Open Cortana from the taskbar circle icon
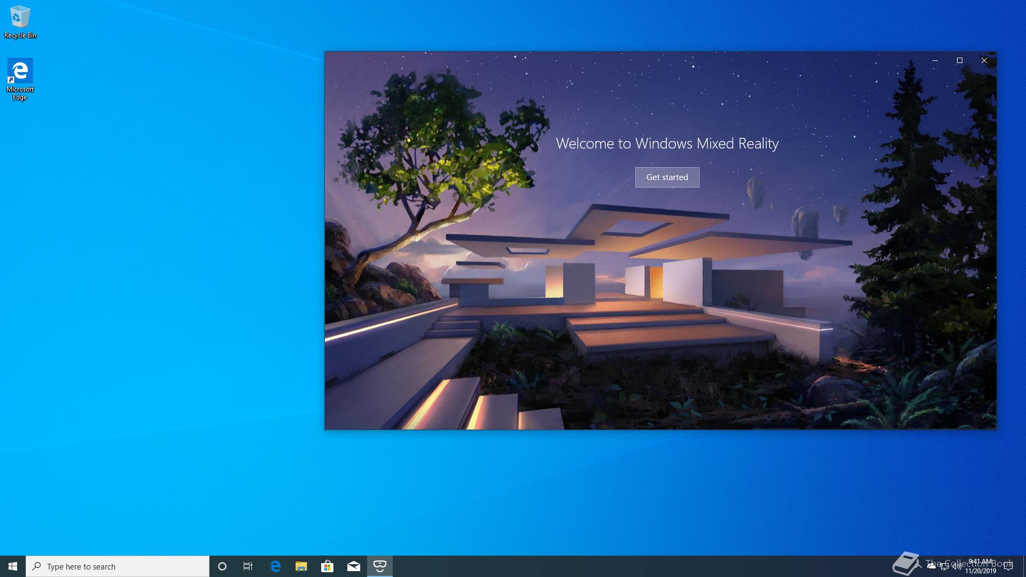Viewport: 1026px width, 577px height. tap(222, 566)
